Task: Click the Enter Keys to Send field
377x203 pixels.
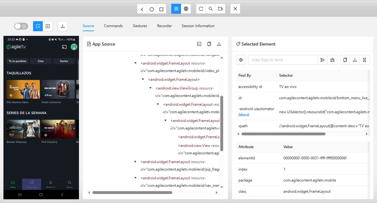Action: [x=283, y=60]
